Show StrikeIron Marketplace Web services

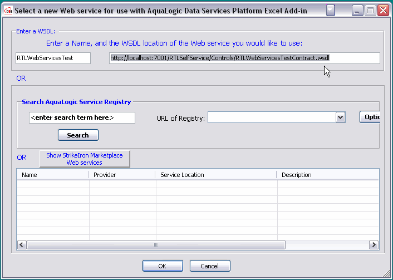point(85,159)
